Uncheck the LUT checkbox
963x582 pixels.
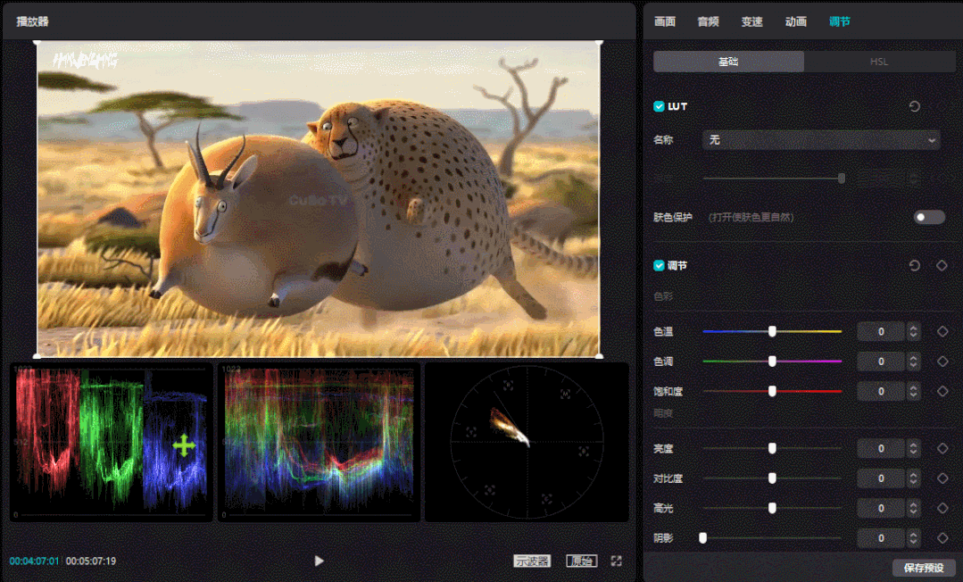pos(659,106)
